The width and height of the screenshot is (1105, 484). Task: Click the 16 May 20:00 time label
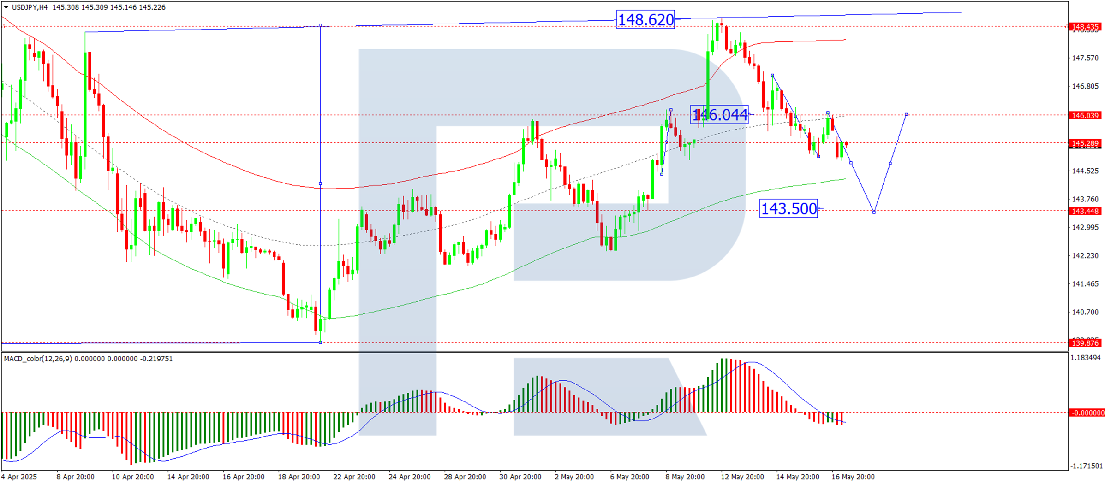pos(853,477)
